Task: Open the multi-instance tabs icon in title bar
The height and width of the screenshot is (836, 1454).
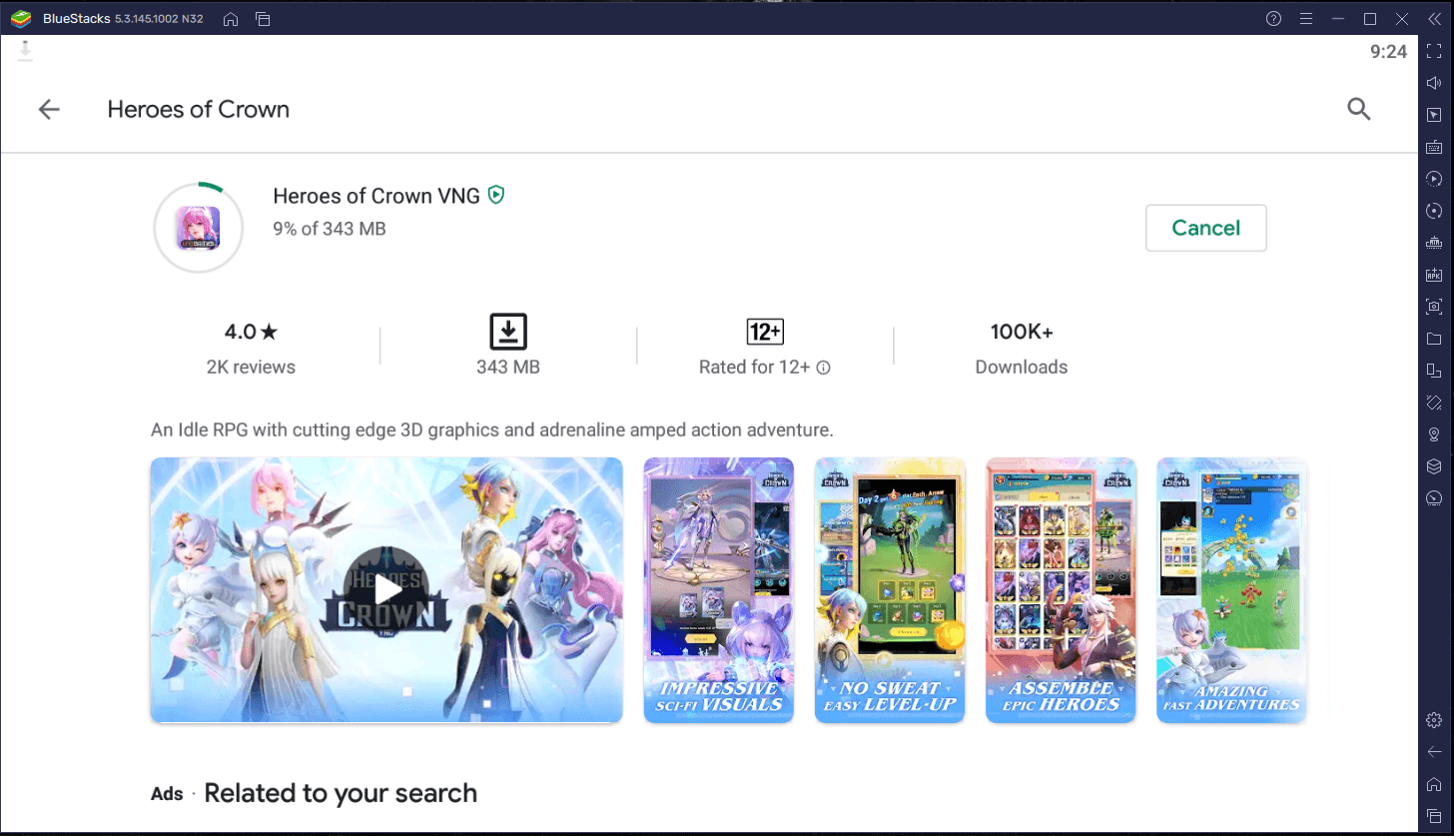Action: (x=263, y=19)
